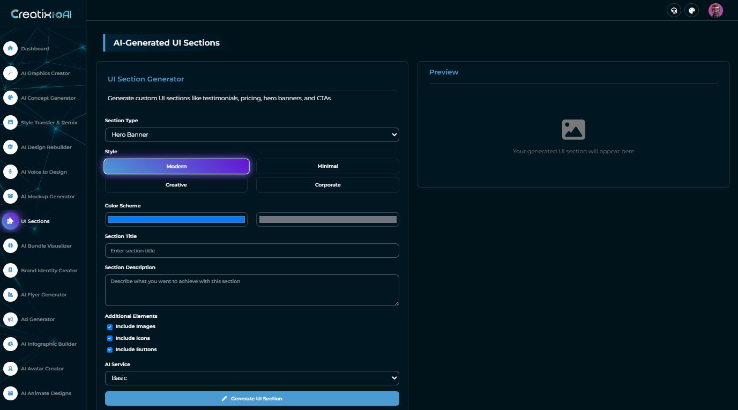Image resolution: width=738 pixels, height=410 pixels.
Task: Open the gray secondary color picker
Action: [x=327, y=219]
